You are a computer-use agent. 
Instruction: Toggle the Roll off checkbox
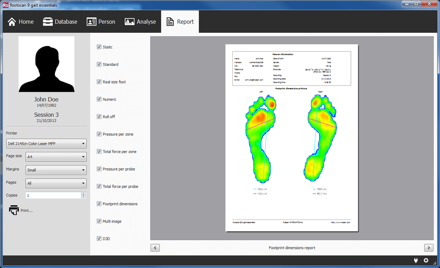coord(99,116)
